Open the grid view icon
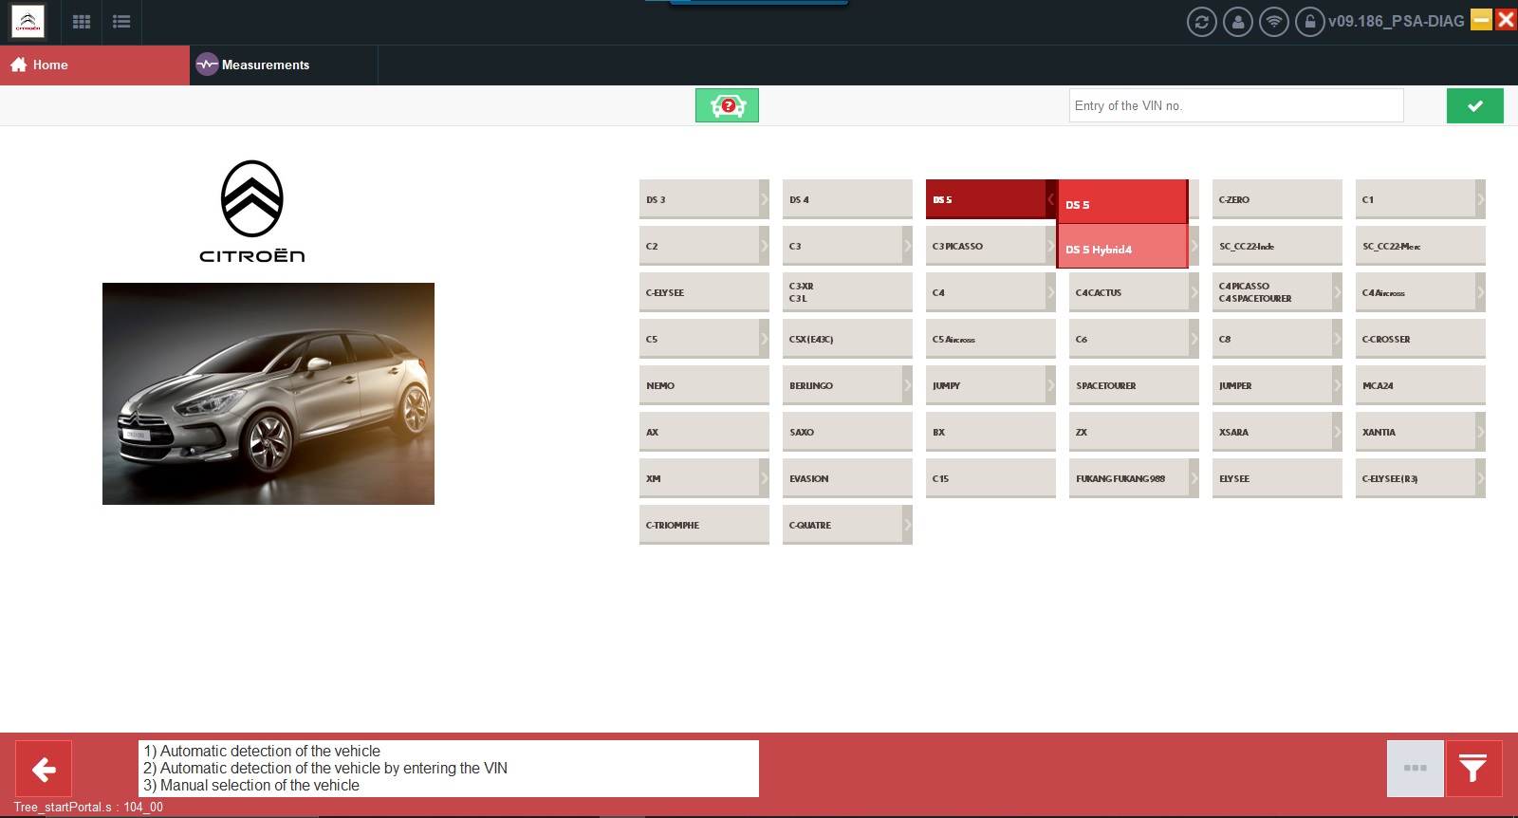The width and height of the screenshot is (1518, 818). point(82,22)
